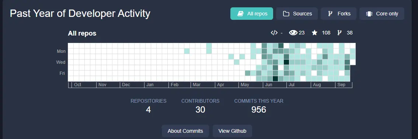This screenshot has width=418, height=139.
Task: Open the About Commits page
Action: pyautogui.click(x=185, y=131)
